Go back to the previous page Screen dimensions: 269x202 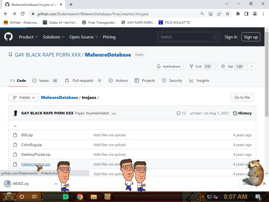click(x=6, y=14)
